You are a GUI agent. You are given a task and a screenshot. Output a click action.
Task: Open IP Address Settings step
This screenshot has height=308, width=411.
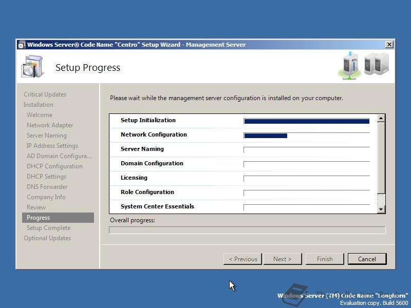click(x=52, y=146)
